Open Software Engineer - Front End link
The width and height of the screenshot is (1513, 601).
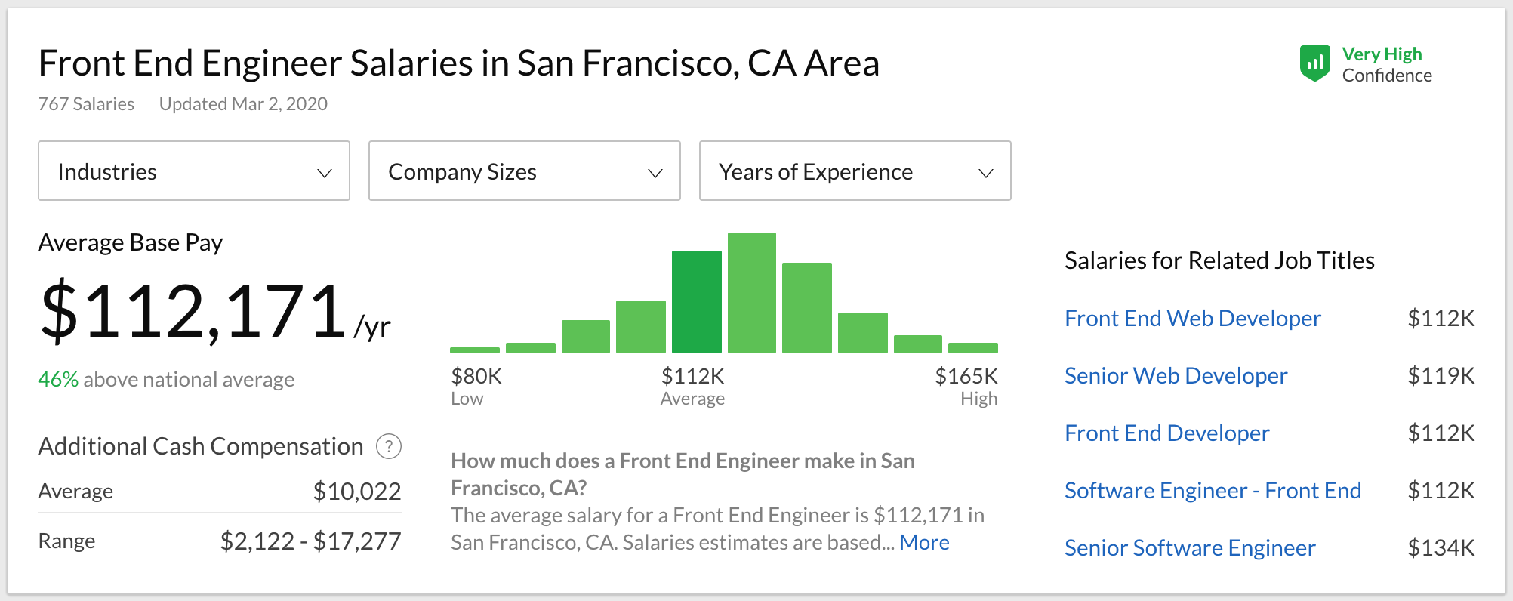tap(1213, 491)
